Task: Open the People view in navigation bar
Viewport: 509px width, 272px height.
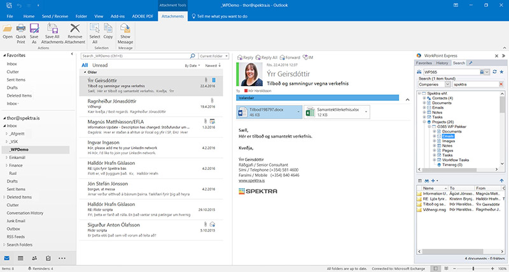Action: (35, 259)
